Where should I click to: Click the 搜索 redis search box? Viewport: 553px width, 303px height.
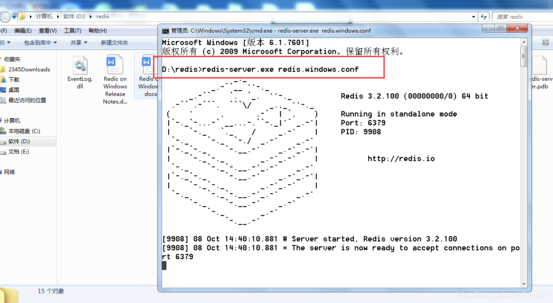pyautogui.click(x=523, y=17)
